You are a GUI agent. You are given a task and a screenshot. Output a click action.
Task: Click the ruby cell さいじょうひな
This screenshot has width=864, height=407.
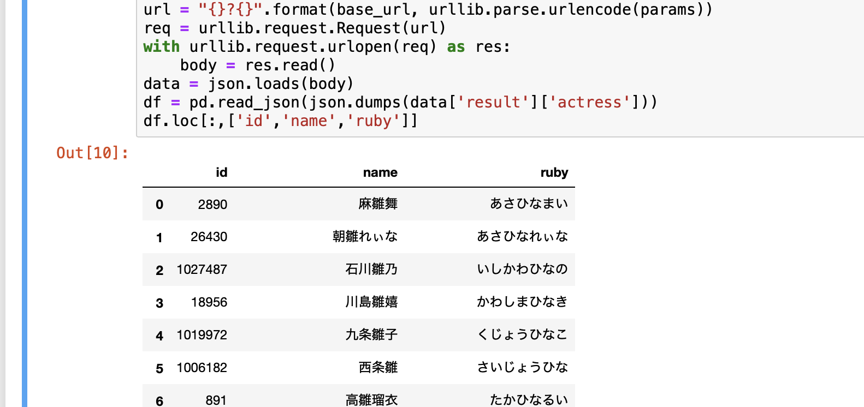pyautogui.click(x=522, y=368)
